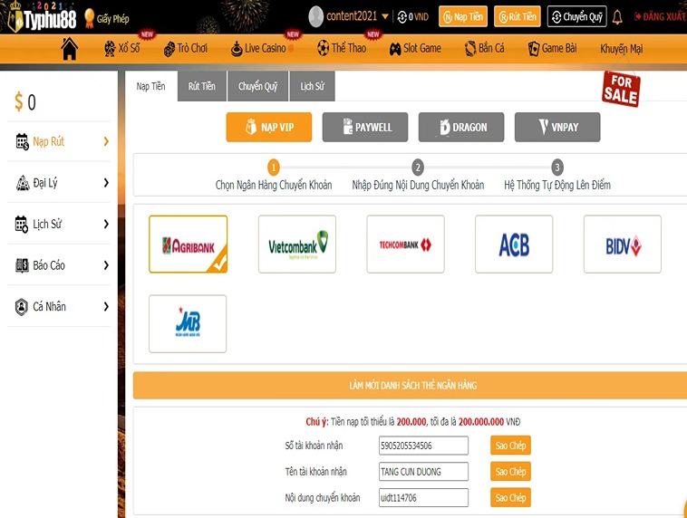Click the user avatar icon

316,16
